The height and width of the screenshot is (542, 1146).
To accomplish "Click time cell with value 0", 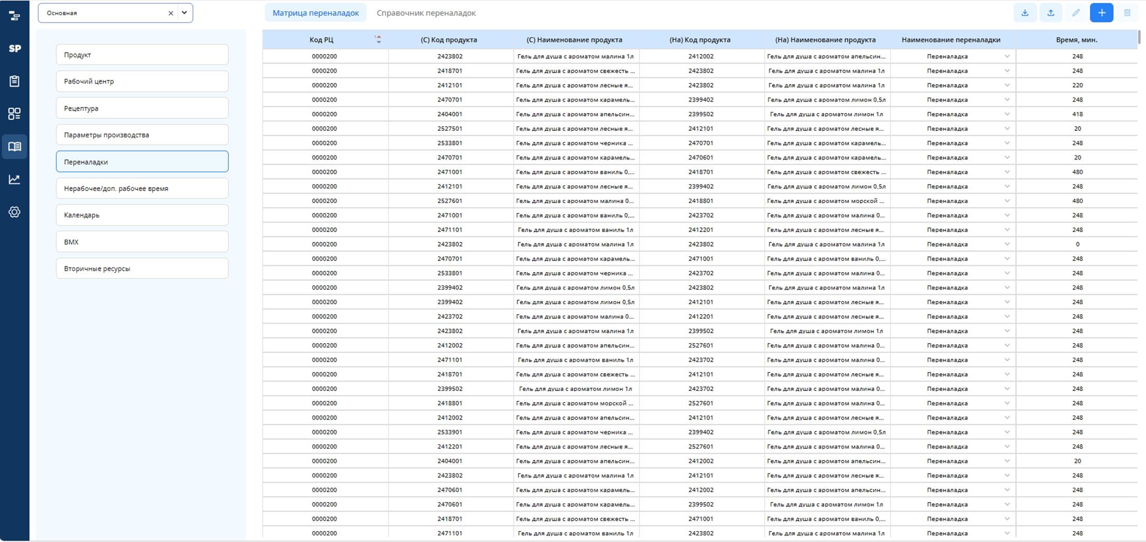I will pyautogui.click(x=1077, y=244).
